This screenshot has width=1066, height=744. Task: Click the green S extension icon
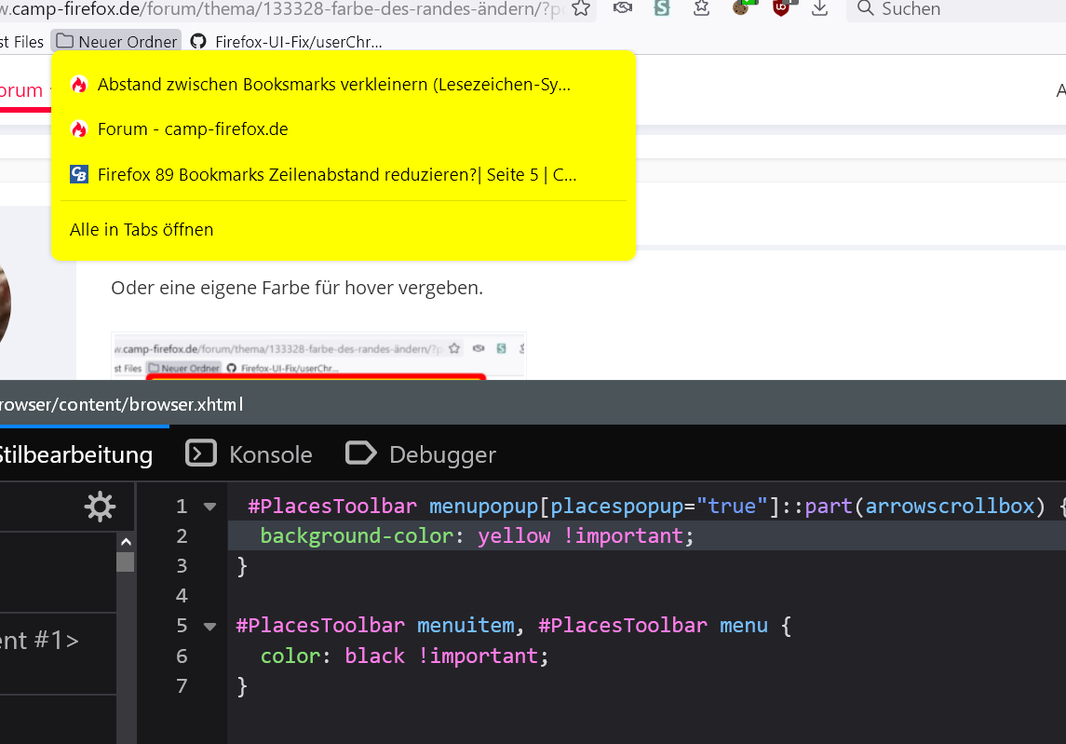click(x=662, y=8)
